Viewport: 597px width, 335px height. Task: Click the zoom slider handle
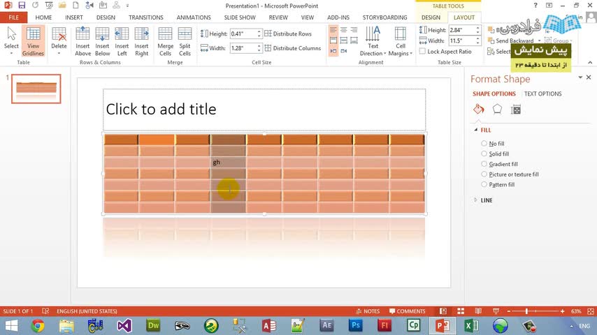526,311
